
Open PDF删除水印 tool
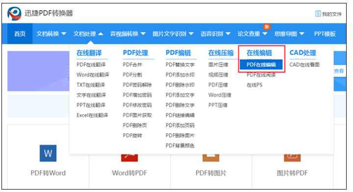tap(180, 85)
